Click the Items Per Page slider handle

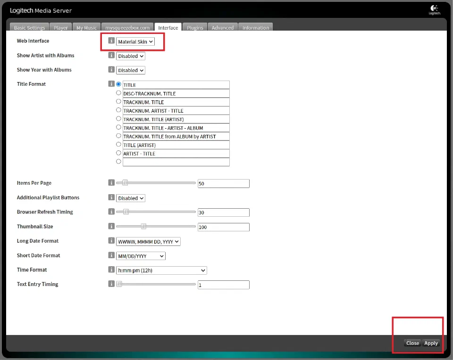[125, 183]
